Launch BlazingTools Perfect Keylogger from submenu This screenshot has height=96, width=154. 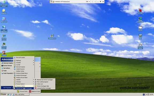pyautogui.click(x=45, y=80)
